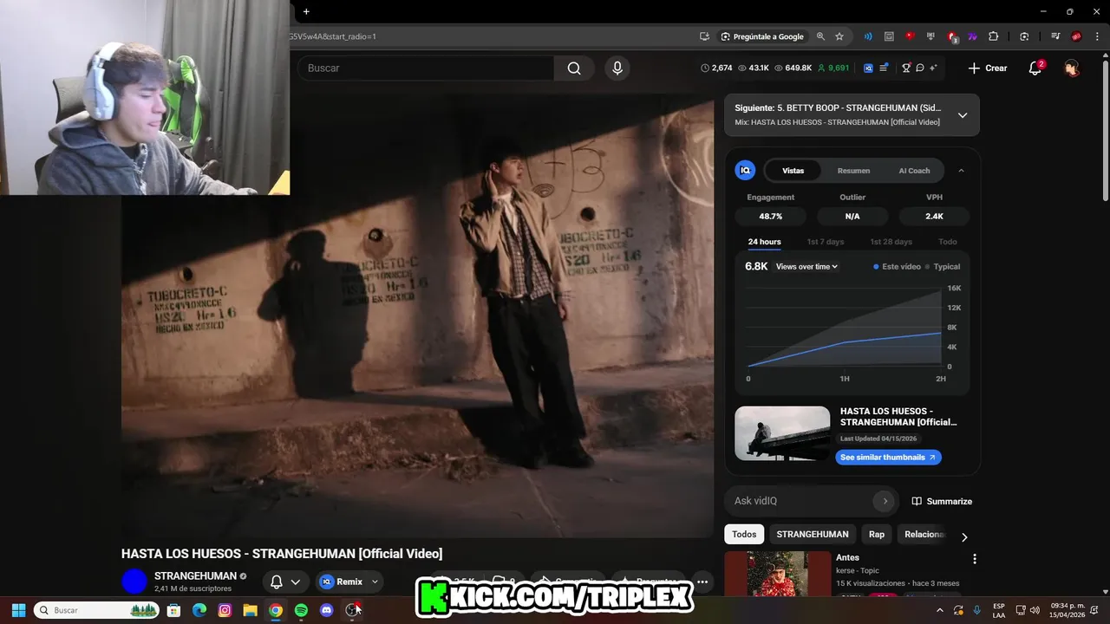The width and height of the screenshot is (1110, 624).
Task: Toggle the Este video chart legend
Action: [898, 267]
